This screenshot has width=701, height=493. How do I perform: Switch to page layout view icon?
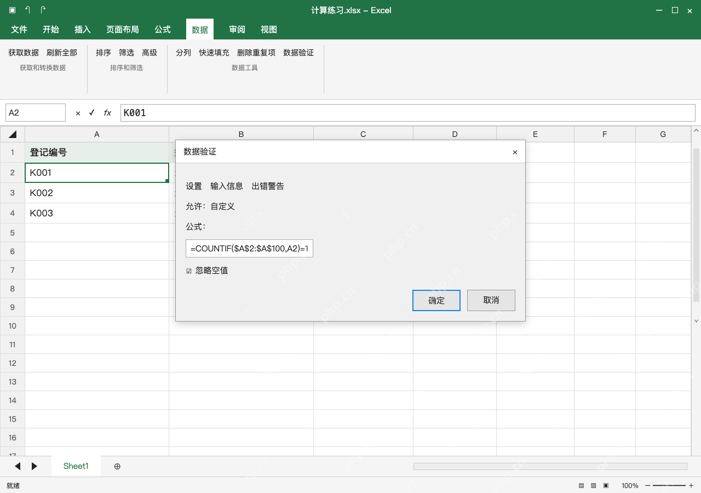[594, 486]
